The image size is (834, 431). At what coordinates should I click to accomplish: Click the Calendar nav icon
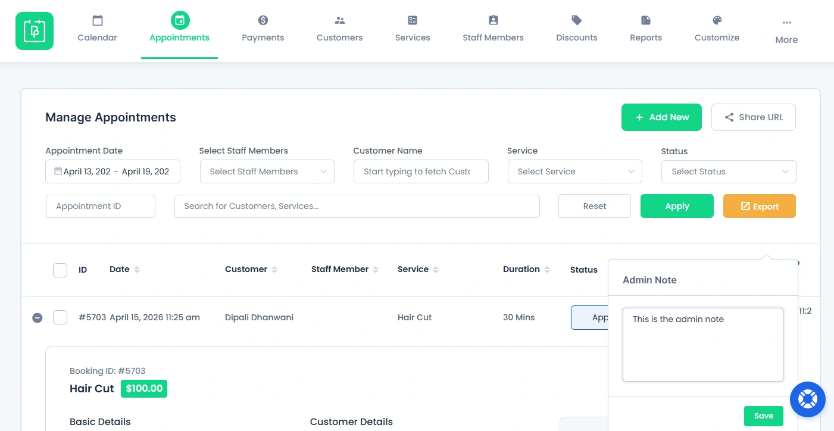click(98, 20)
